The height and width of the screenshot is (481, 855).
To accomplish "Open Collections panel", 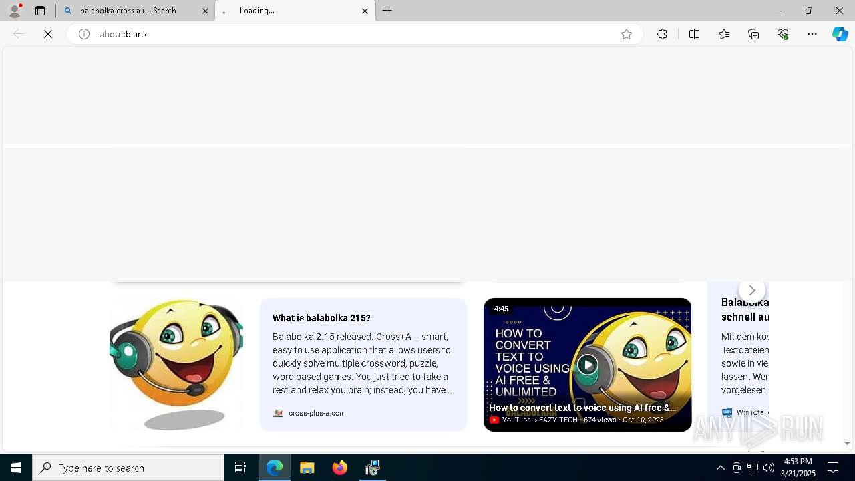I will click(x=753, y=34).
